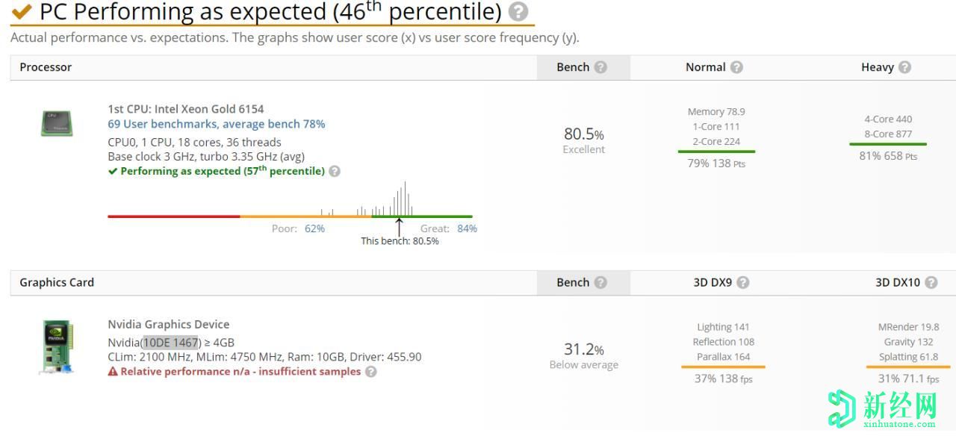The image size is (956, 436).
Task: Open Poor 62% score link
Action: 314,228
